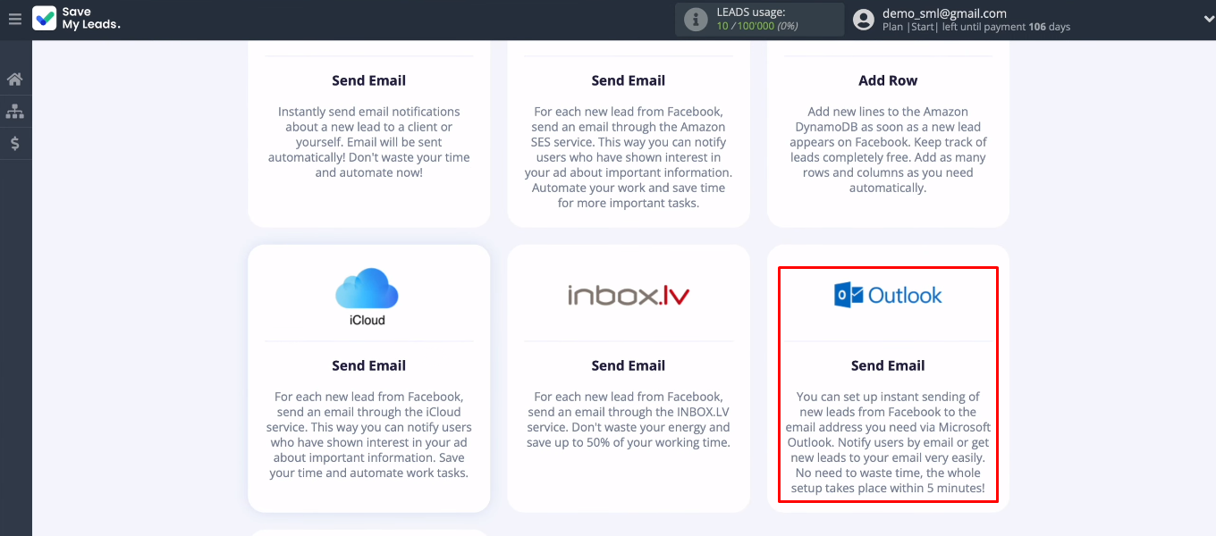Click the Save My Leads logo
Viewport: 1216px width, 536px height.
pos(76,19)
